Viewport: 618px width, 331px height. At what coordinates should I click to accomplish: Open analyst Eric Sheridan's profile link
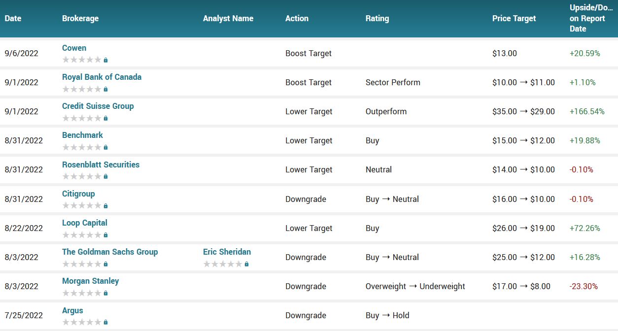pyautogui.click(x=227, y=252)
